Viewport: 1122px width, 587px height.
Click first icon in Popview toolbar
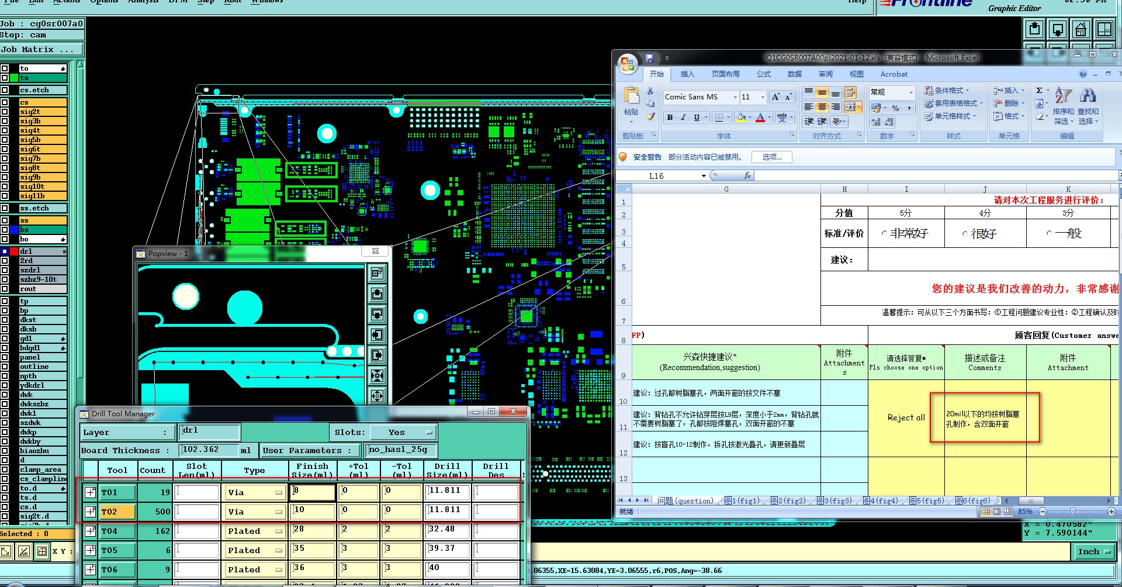coord(378,273)
